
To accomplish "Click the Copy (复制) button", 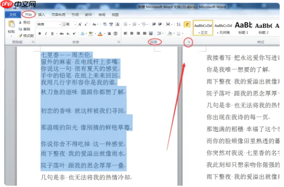I will point(24,29).
